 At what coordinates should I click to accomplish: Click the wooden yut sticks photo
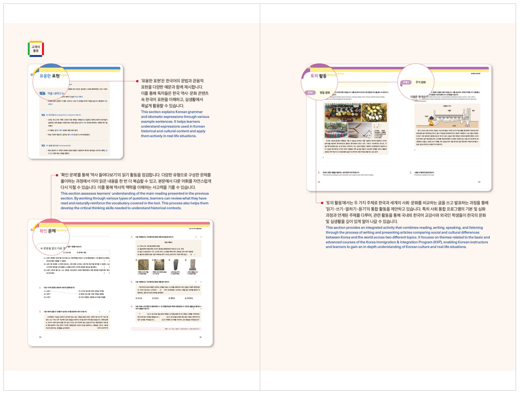point(360,130)
